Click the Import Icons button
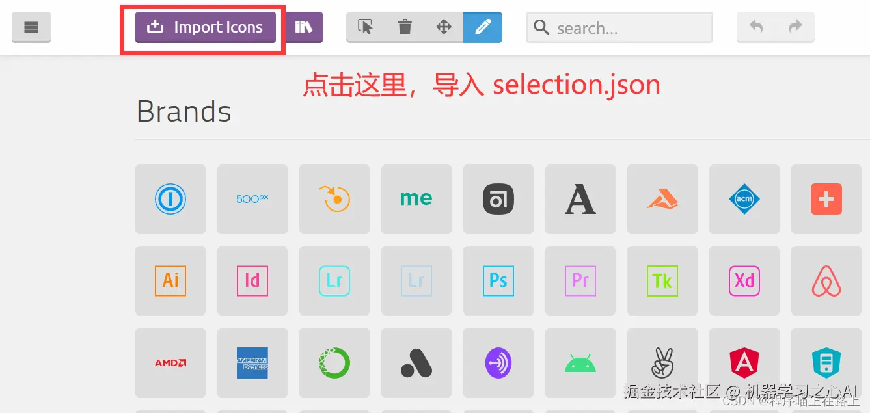 pyautogui.click(x=204, y=27)
